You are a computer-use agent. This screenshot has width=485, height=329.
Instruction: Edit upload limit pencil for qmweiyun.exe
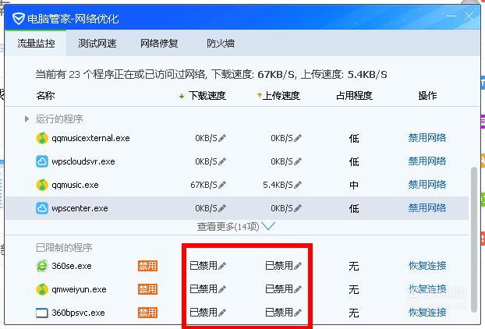[x=298, y=289]
